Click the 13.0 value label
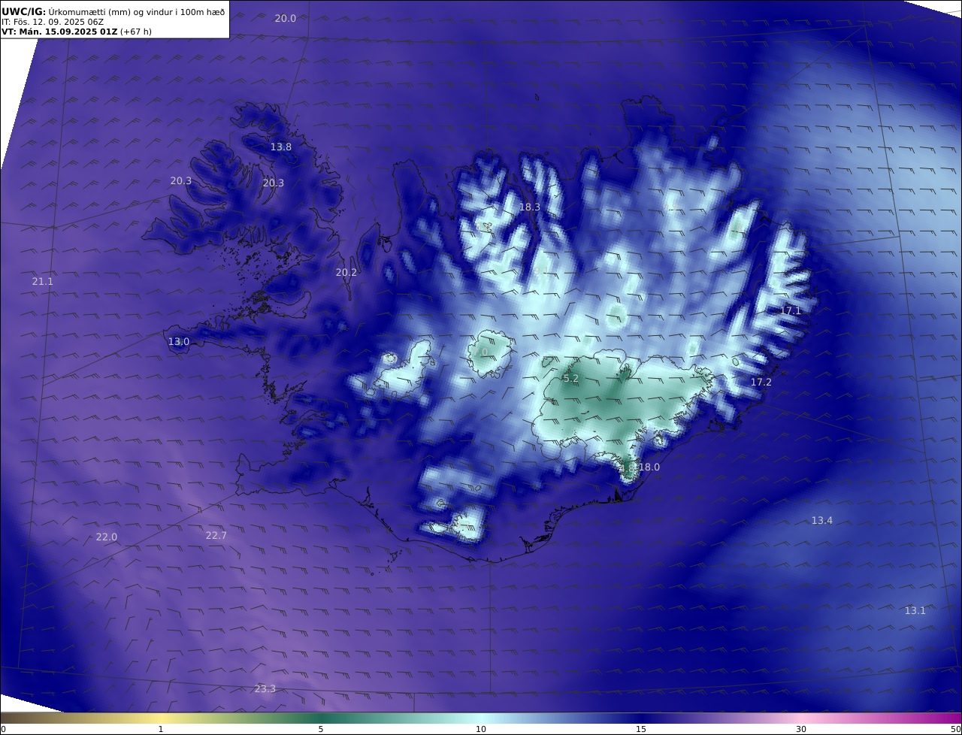Viewport: 962px width, 735px height. (179, 342)
